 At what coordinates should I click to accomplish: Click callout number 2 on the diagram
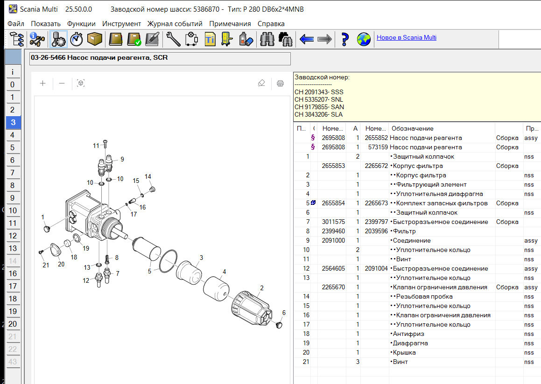click(262, 288)
